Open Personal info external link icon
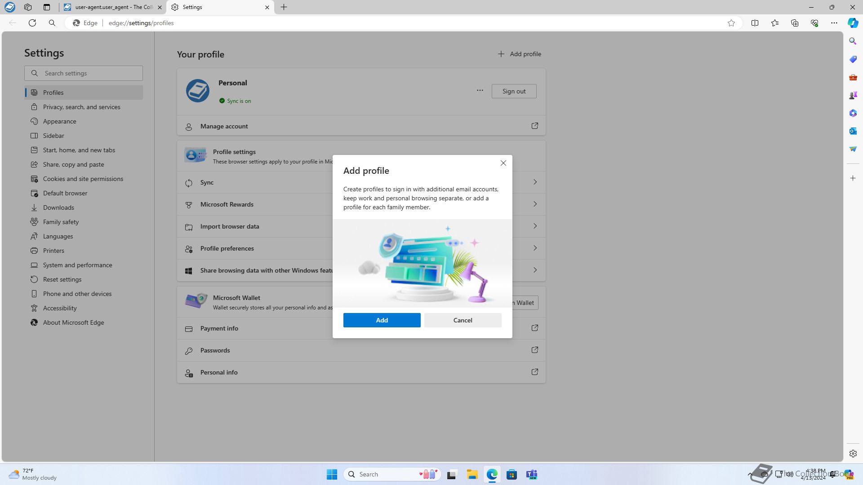Viewport: 863px width, 485px height. (x=535, y=372)
